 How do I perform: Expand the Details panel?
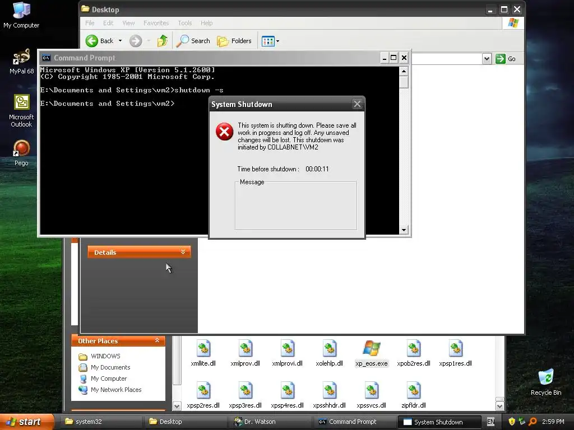point(139,252)
